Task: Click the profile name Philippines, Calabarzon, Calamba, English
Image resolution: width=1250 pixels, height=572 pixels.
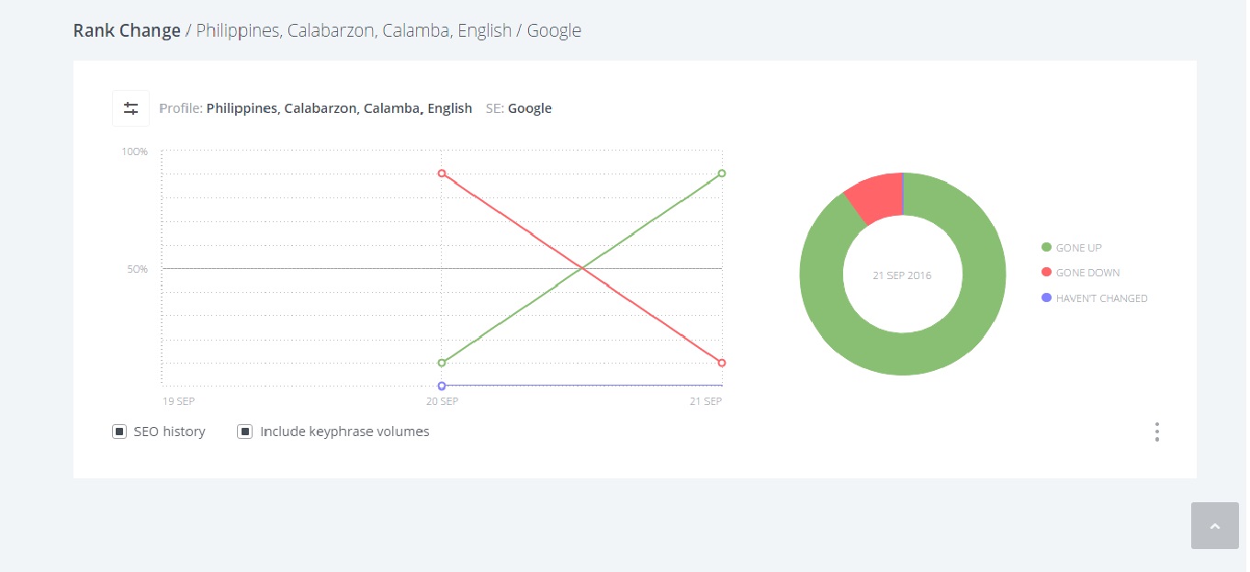Action: 339,108
